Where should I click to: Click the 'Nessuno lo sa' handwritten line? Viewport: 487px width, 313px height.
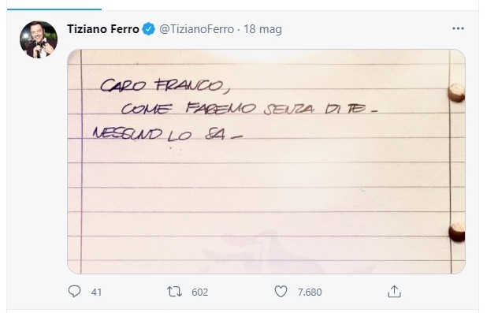coord(168,134)
